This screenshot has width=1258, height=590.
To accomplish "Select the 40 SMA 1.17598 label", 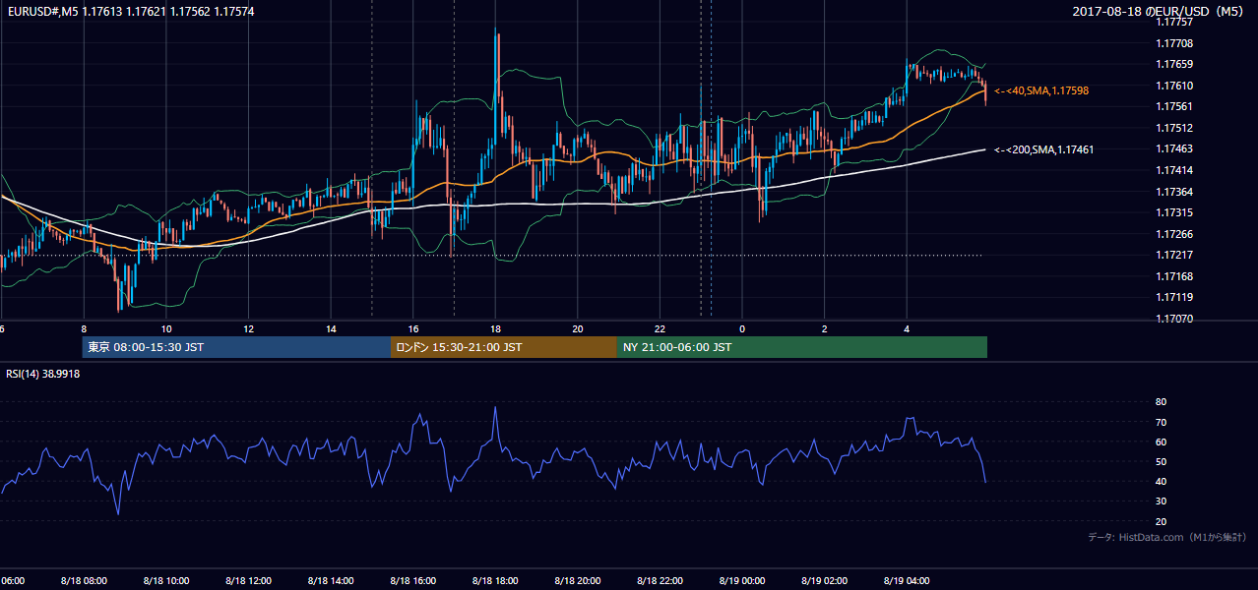I will click(x=1040, y=90).
